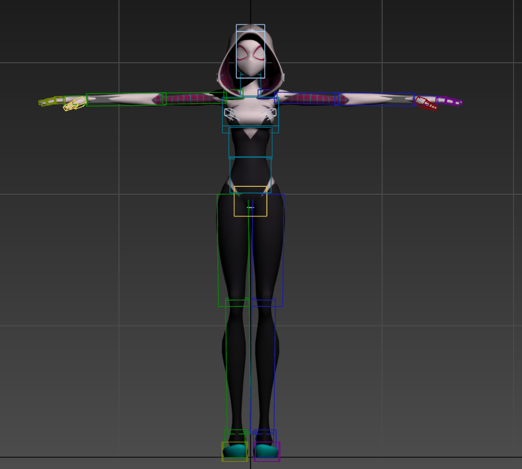Select the blue calf bone box
This screenshot has height=469, width=522.
coord(263,366)
